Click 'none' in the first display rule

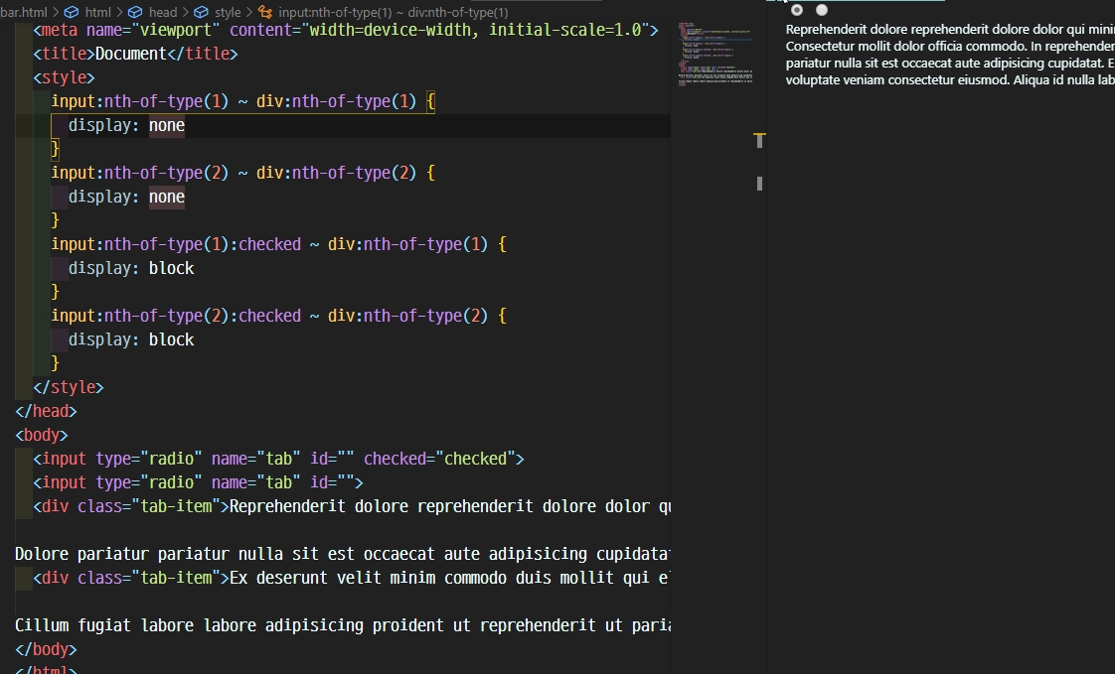pos(166,125)
